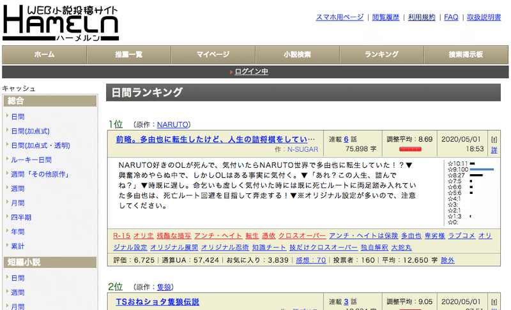The image size is (511, 310).
Task: Click the ログイン中 status link
Action: pyautogui.click(x=251, y=71)
